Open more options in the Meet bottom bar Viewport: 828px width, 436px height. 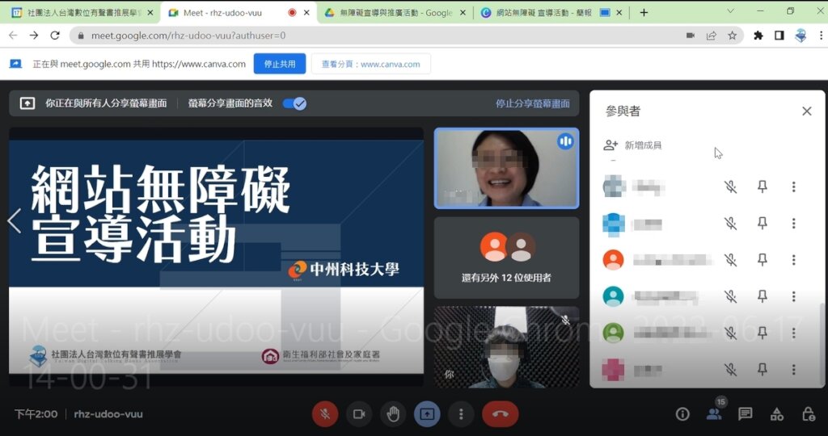[461, 414]
